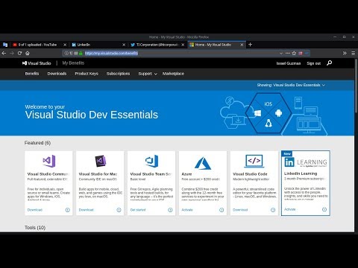Click the Featured (6) section heading
This screenshot has width=358, height=268.
pos(37,143)
